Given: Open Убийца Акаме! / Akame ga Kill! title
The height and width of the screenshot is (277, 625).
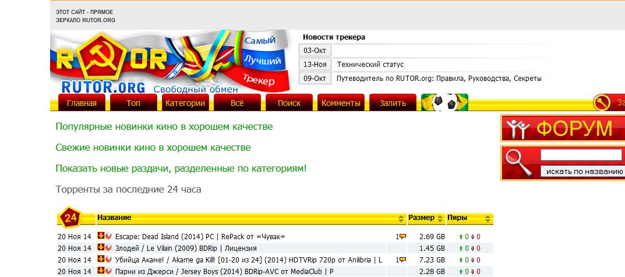Looking at the screenshot, I should pyautogui.click(x=248, y=260).
